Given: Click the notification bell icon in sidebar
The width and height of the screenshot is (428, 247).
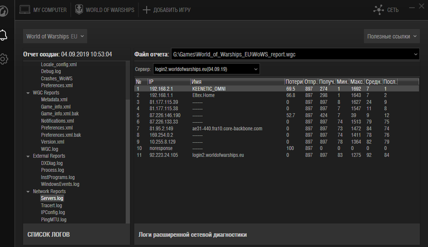Looking at the screenshot, I should [3, 35].
